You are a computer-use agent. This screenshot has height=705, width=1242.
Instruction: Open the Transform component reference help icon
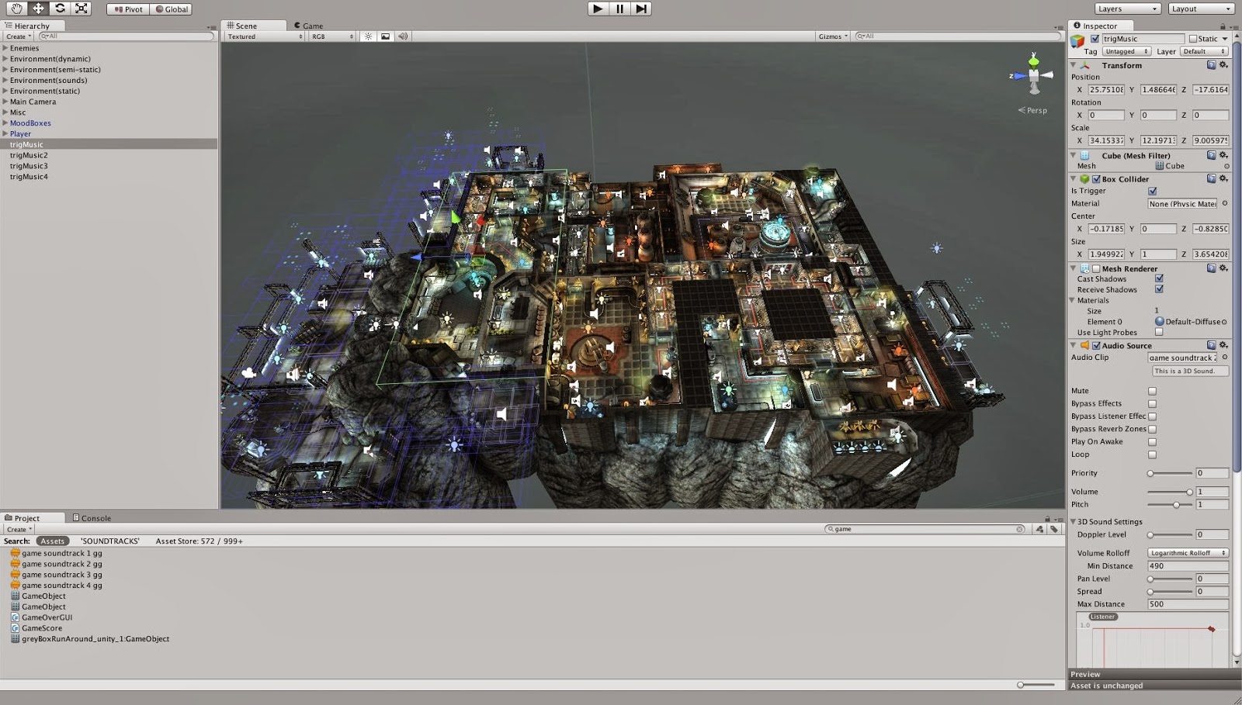tap(1211, 65)
